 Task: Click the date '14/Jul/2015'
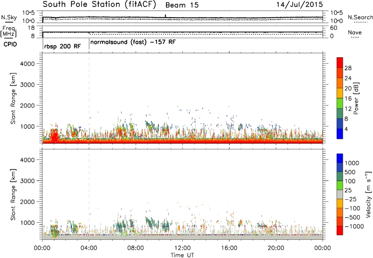pos(299,5)
